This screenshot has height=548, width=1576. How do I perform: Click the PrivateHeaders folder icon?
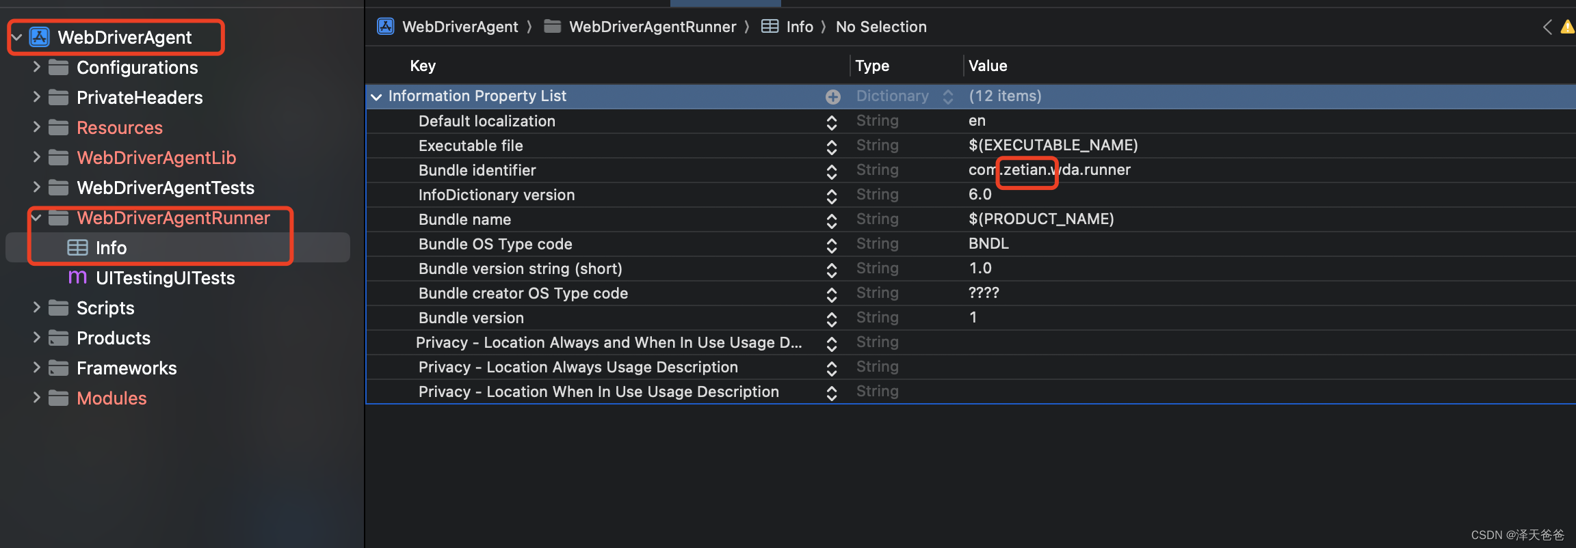(59, 97)
